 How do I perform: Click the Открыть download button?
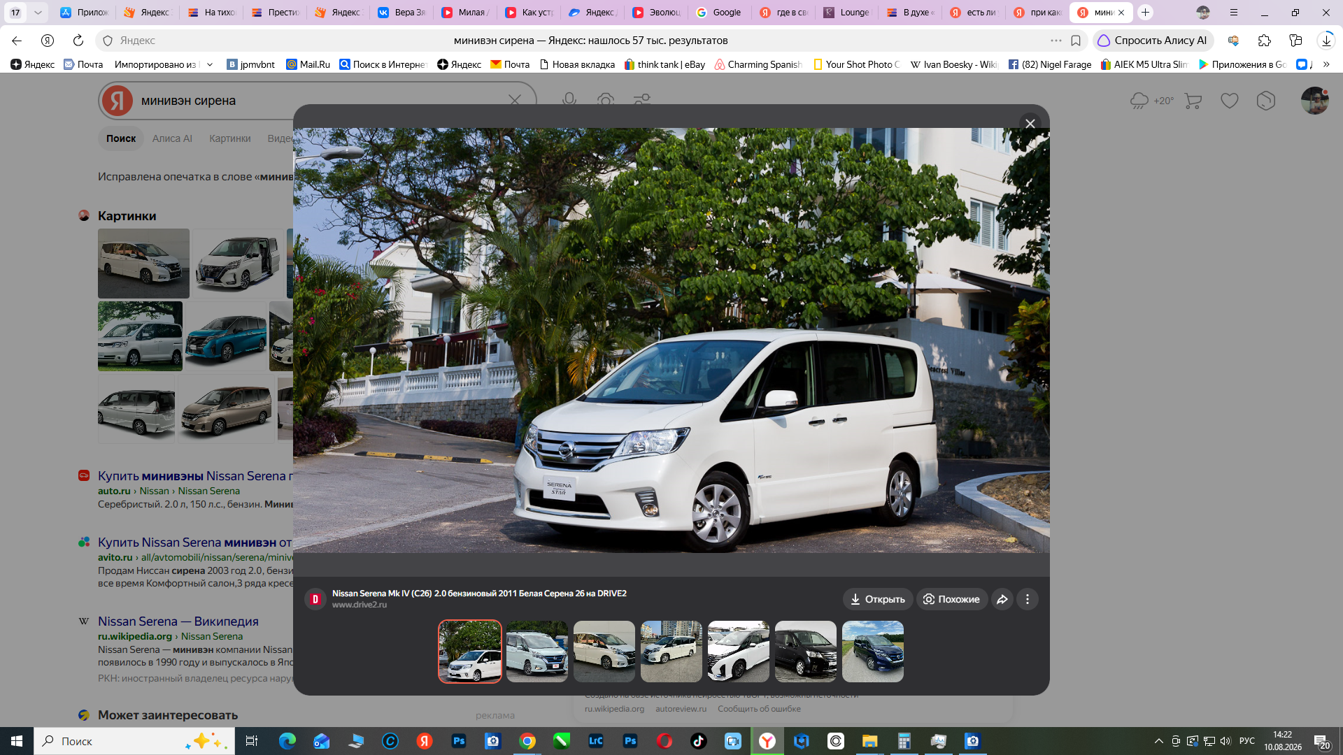pyautogui.click(x=878, y=599)
